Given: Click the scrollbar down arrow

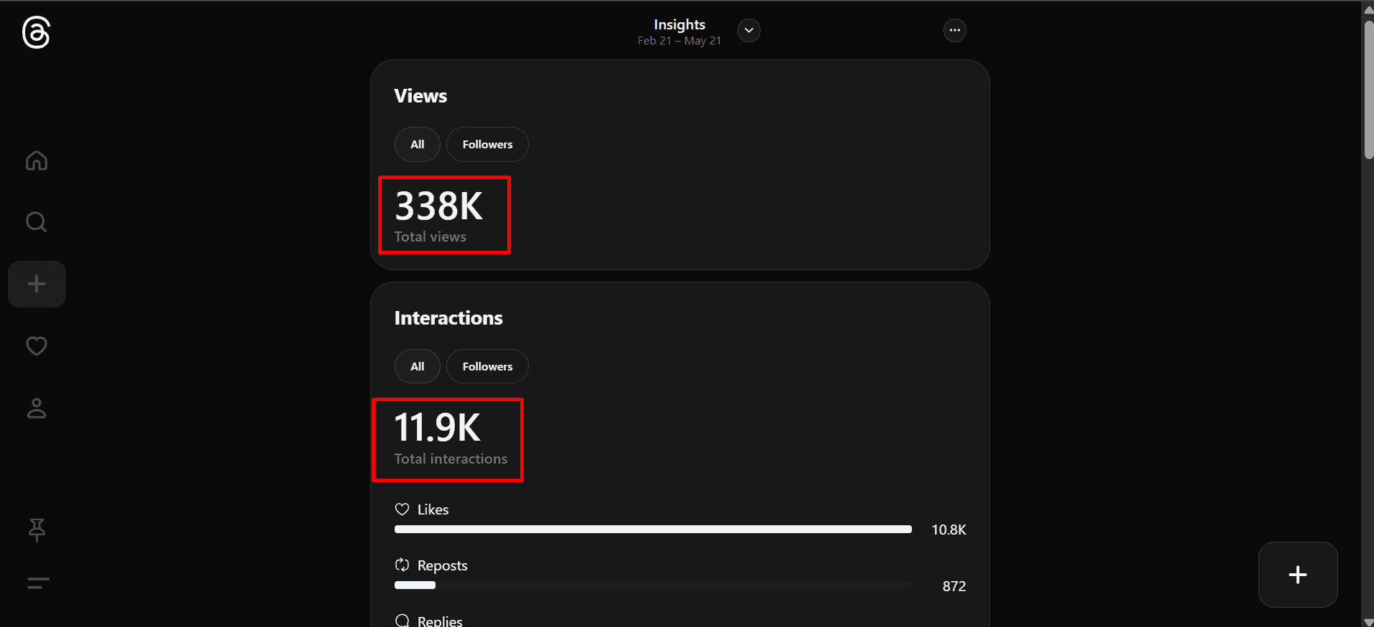Looking at the screenshot, I should coord(1368,622).
